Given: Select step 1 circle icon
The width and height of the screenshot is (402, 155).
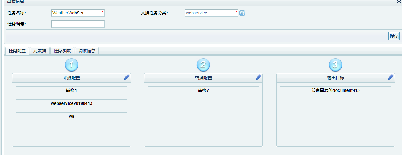Looking at the screenshot, I should pos(72,65).
